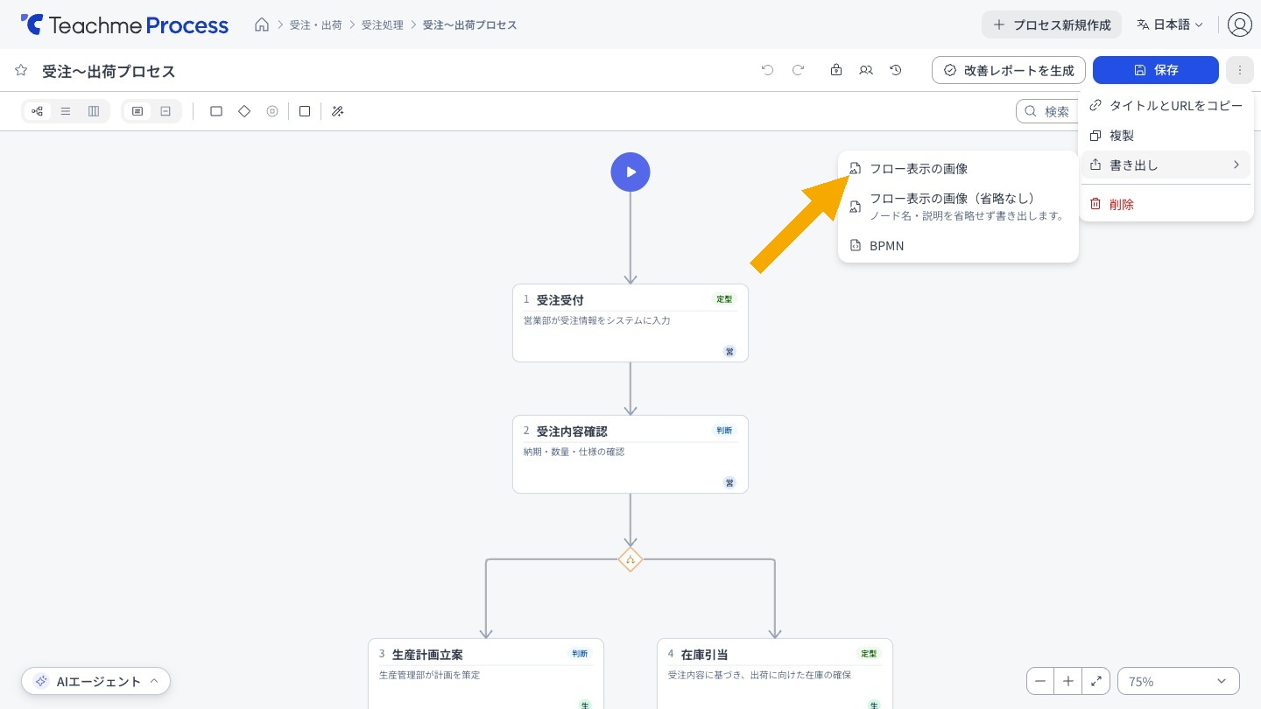Show detailed node cards
Screen dimensions: 1261x709
(137, 111)
